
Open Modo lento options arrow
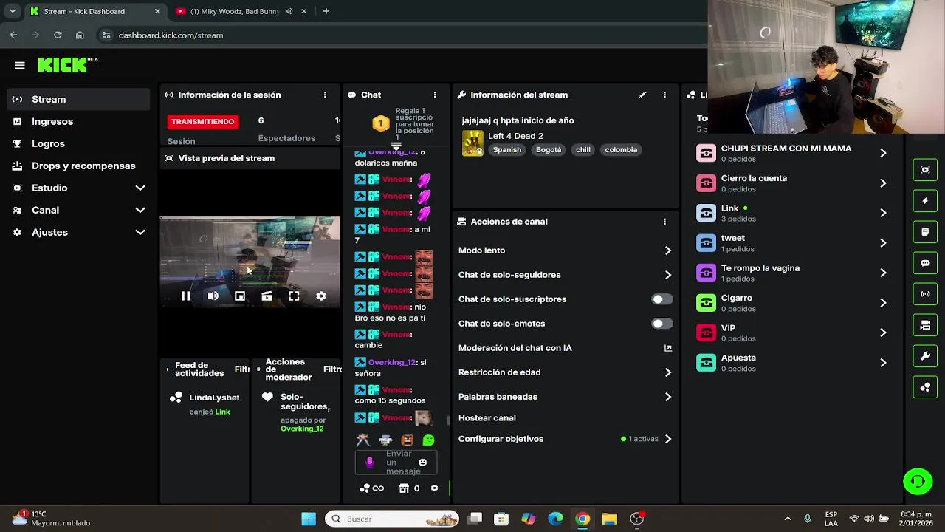[x=667, y=250]
